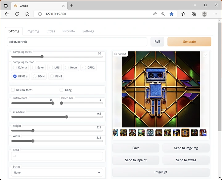Open the Collections icon
The height and width of the screenshot is (180, 222).
(194, 14)
